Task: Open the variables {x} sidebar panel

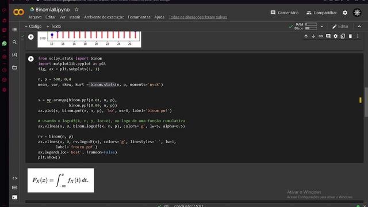Action: (14, 55)
